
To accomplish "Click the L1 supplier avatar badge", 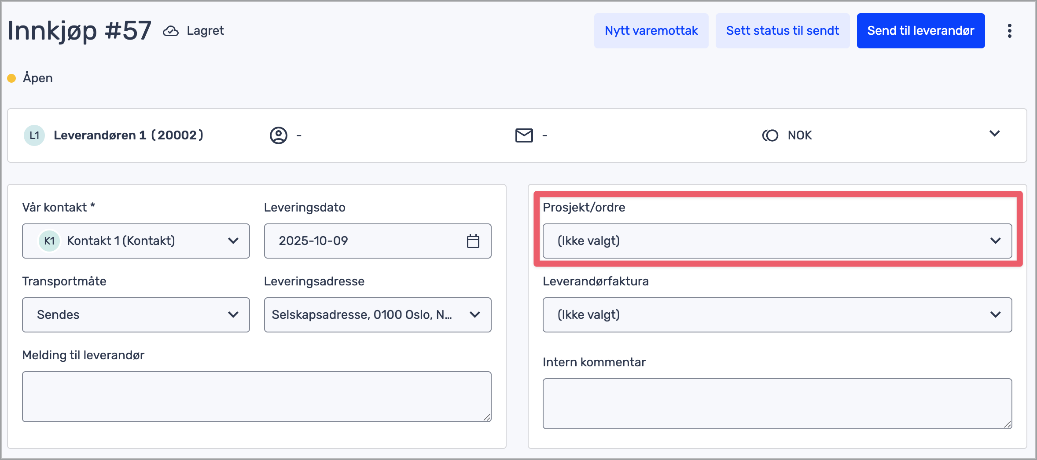I will click(34, 135).
